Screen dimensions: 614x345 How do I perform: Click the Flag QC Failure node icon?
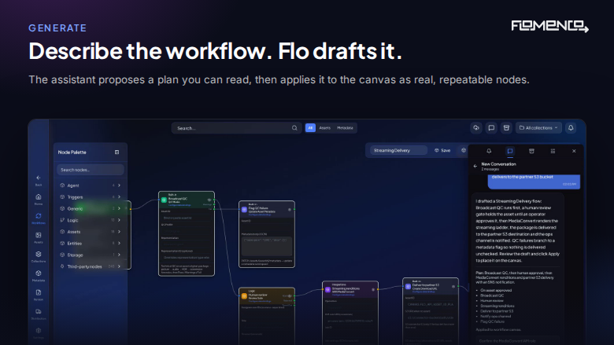(x=244, y=209)
